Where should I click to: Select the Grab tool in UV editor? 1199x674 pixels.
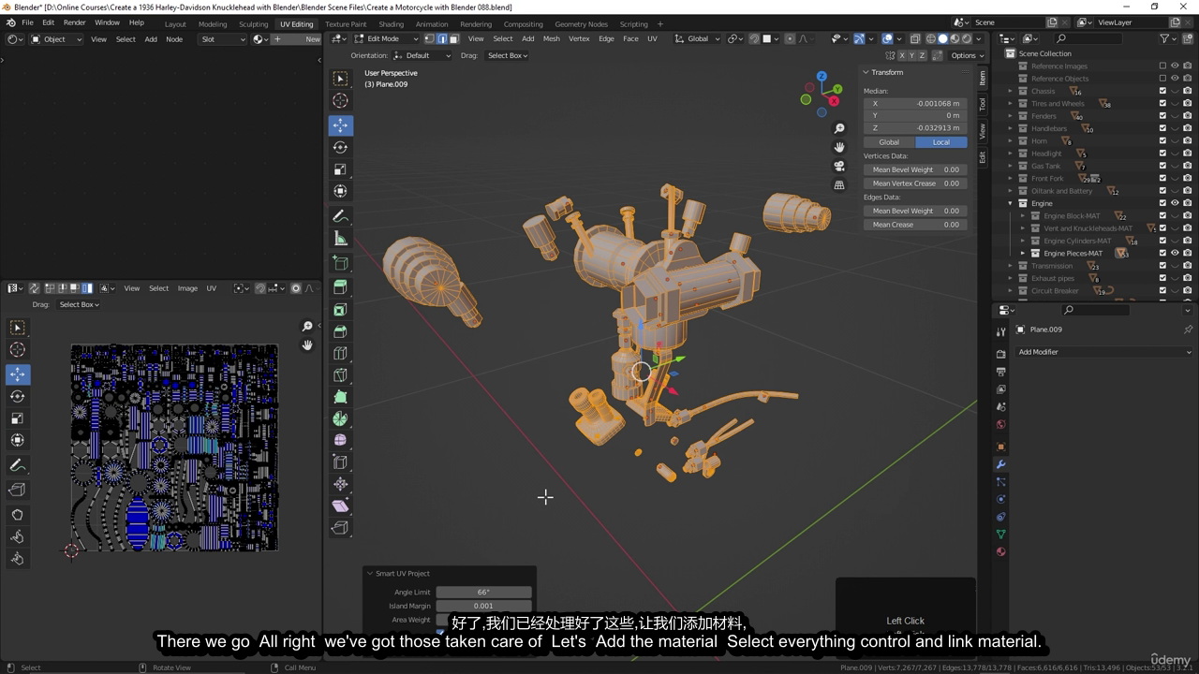pyautogui.click(x=17, y=515)
